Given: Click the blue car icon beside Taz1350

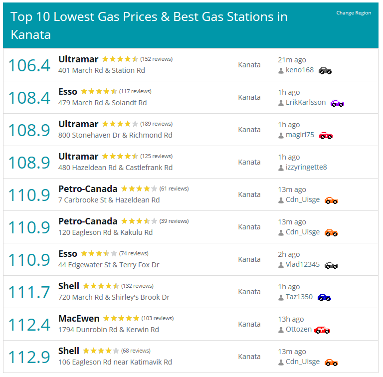Looking at the screenshot, I should (324, 298).
